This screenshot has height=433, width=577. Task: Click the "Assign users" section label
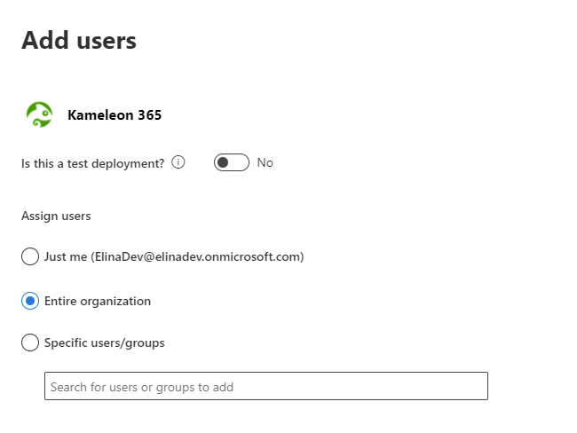click(x=56, y=216)
